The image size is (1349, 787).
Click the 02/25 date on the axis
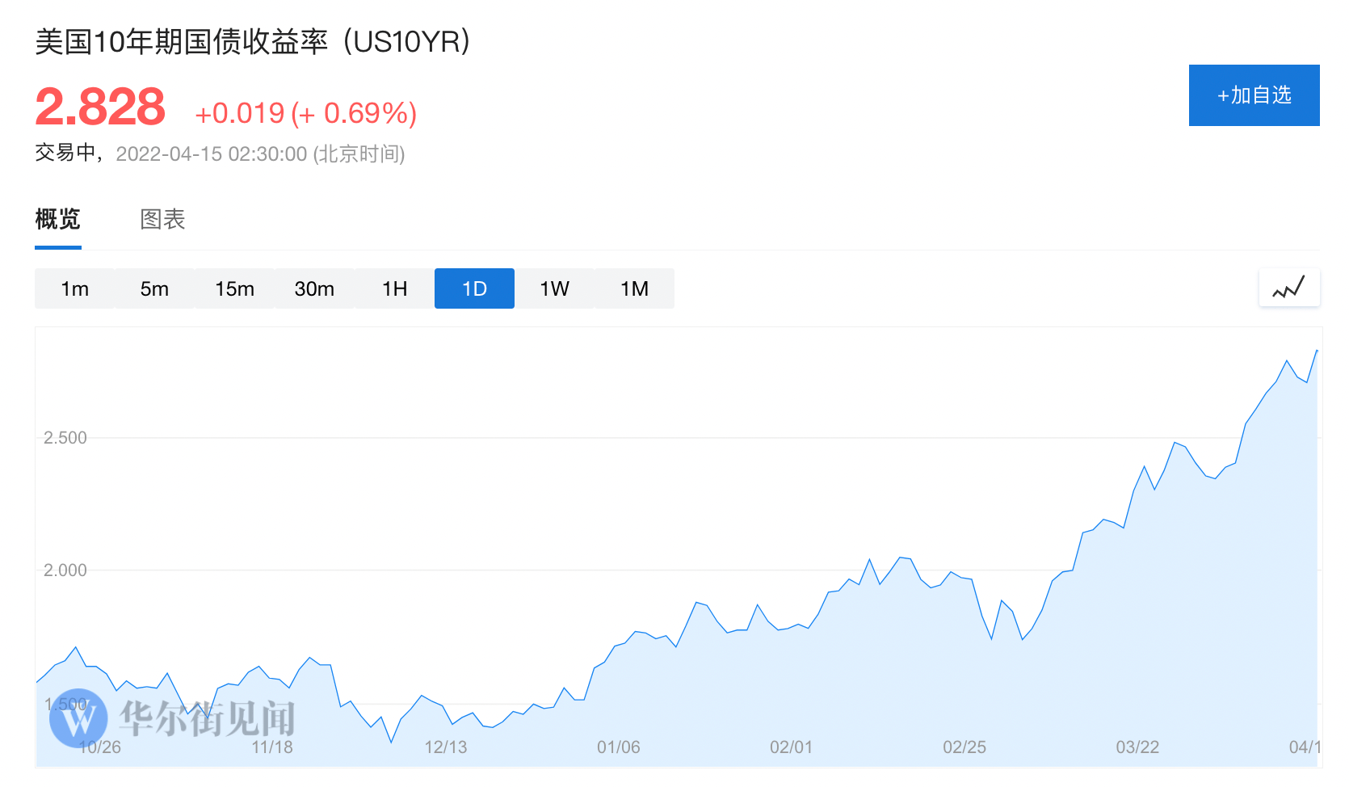[x=964, y=747]
